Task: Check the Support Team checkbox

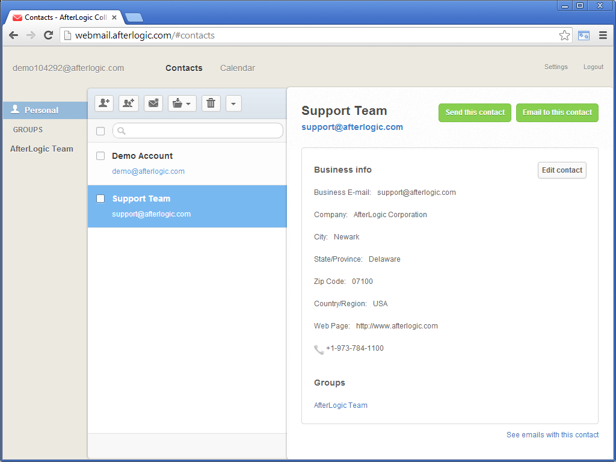Action: click(x=100, y=199)
